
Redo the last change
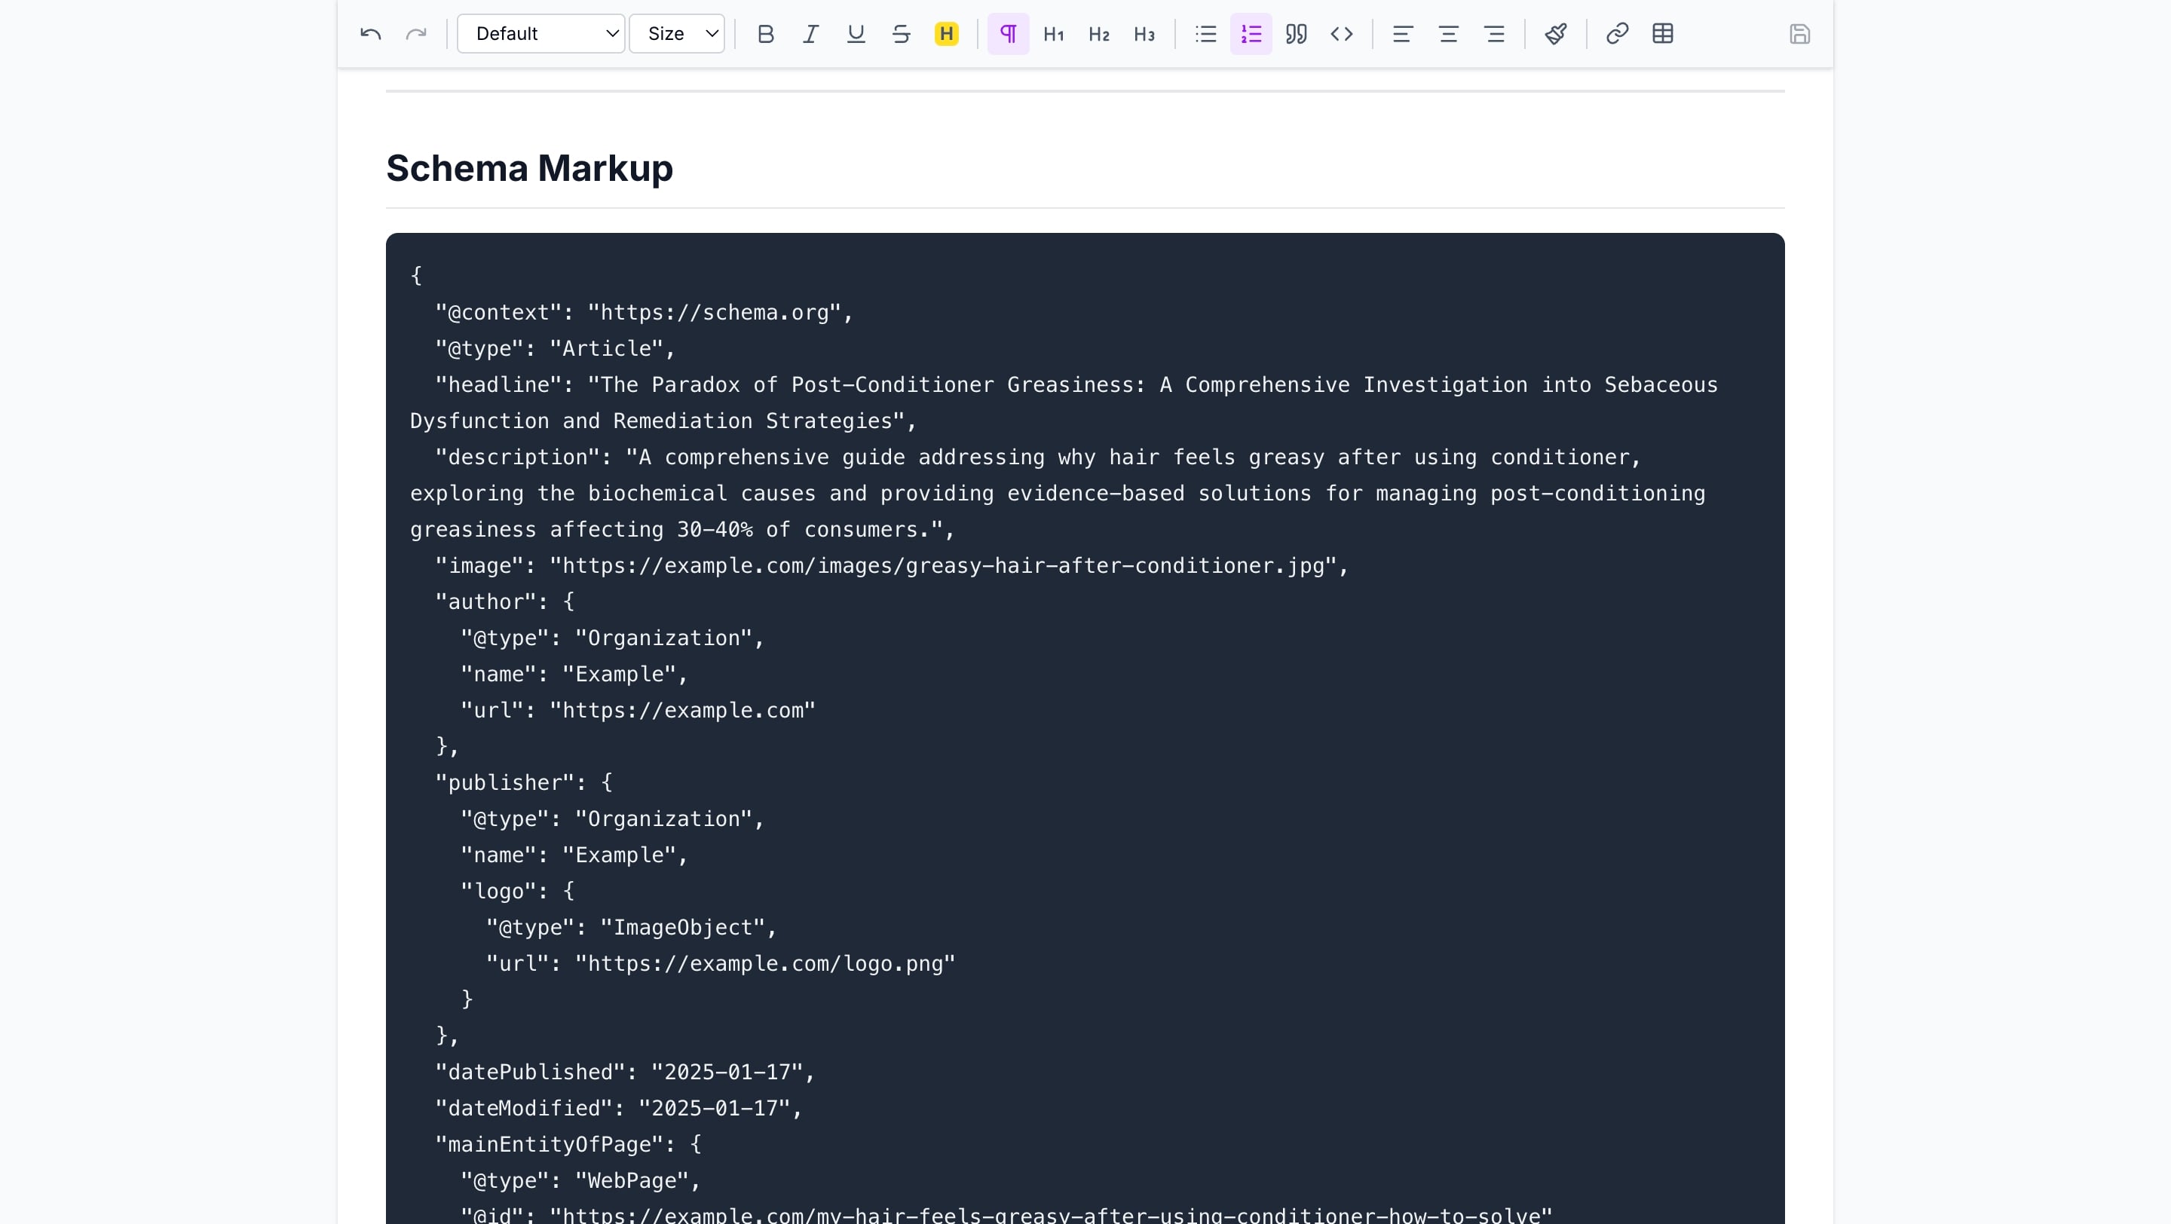[416, 34]
